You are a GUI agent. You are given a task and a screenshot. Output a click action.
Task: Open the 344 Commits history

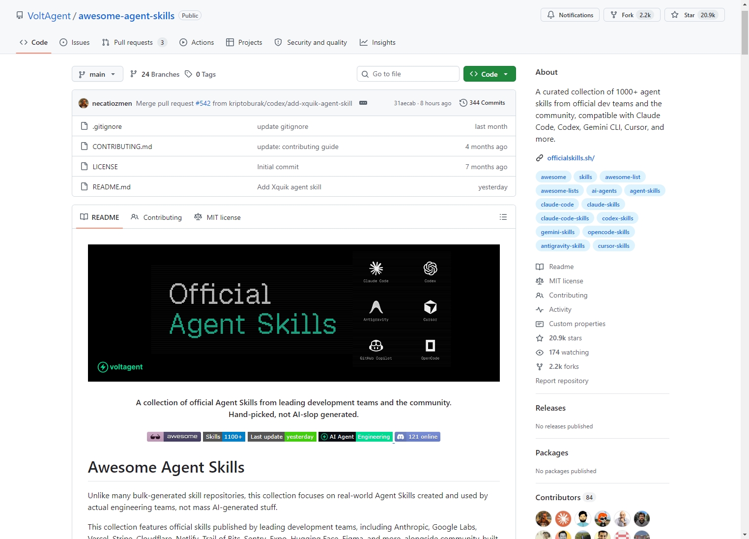[x=482, y=103]
